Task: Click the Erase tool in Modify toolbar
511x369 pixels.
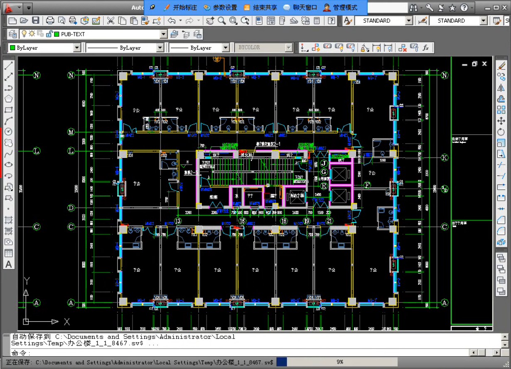Action: point(501,66)
